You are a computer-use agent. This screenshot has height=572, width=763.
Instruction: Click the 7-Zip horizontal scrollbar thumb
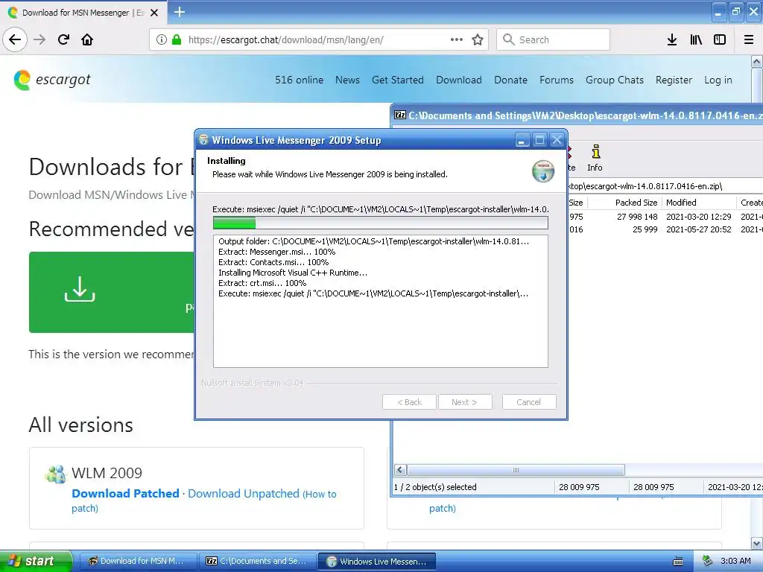tap(516, 470)
